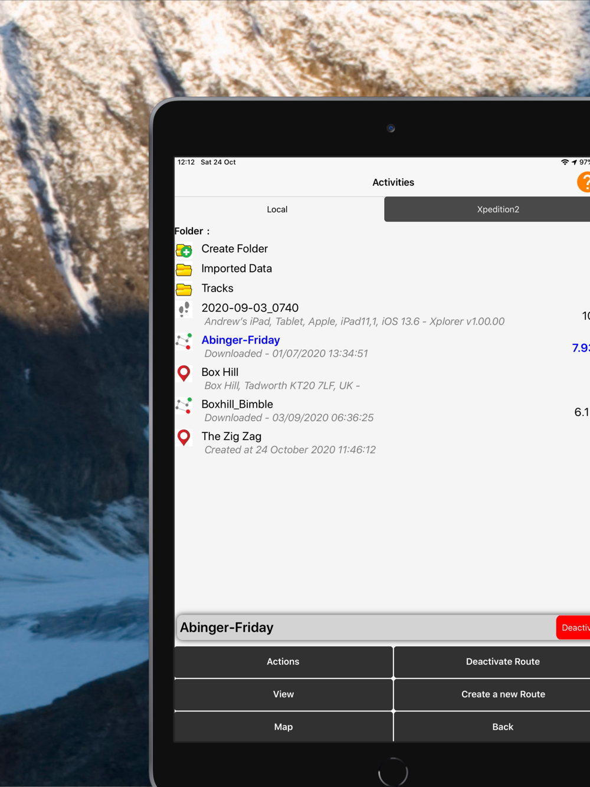Select the Imported Data row text
This screenshot has height=787, width=590.
tap(237, 268)
